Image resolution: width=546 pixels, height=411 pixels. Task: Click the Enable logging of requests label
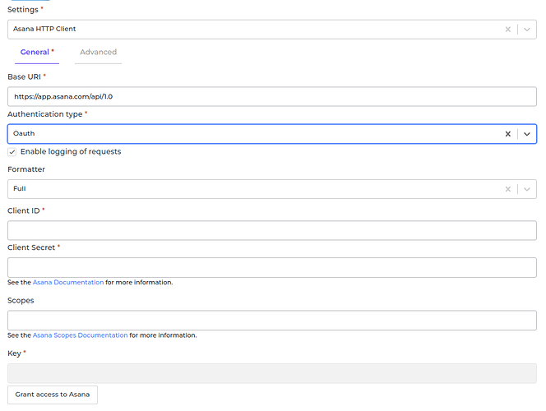tap(71, 152)
